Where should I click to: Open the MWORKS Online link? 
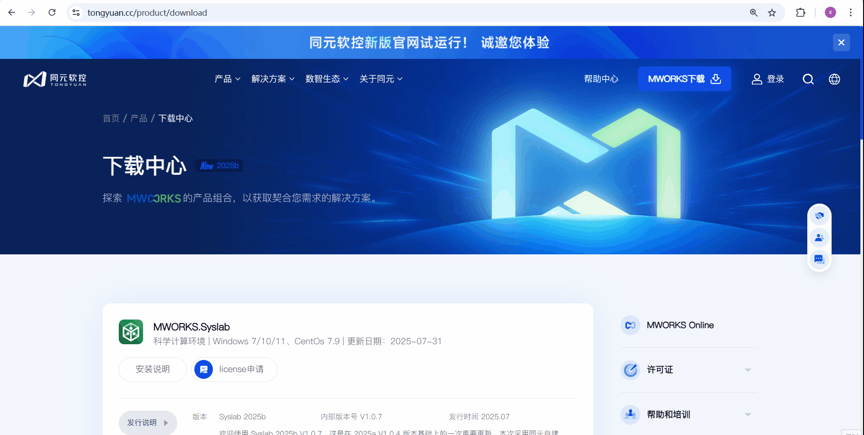tap(680, 325)
